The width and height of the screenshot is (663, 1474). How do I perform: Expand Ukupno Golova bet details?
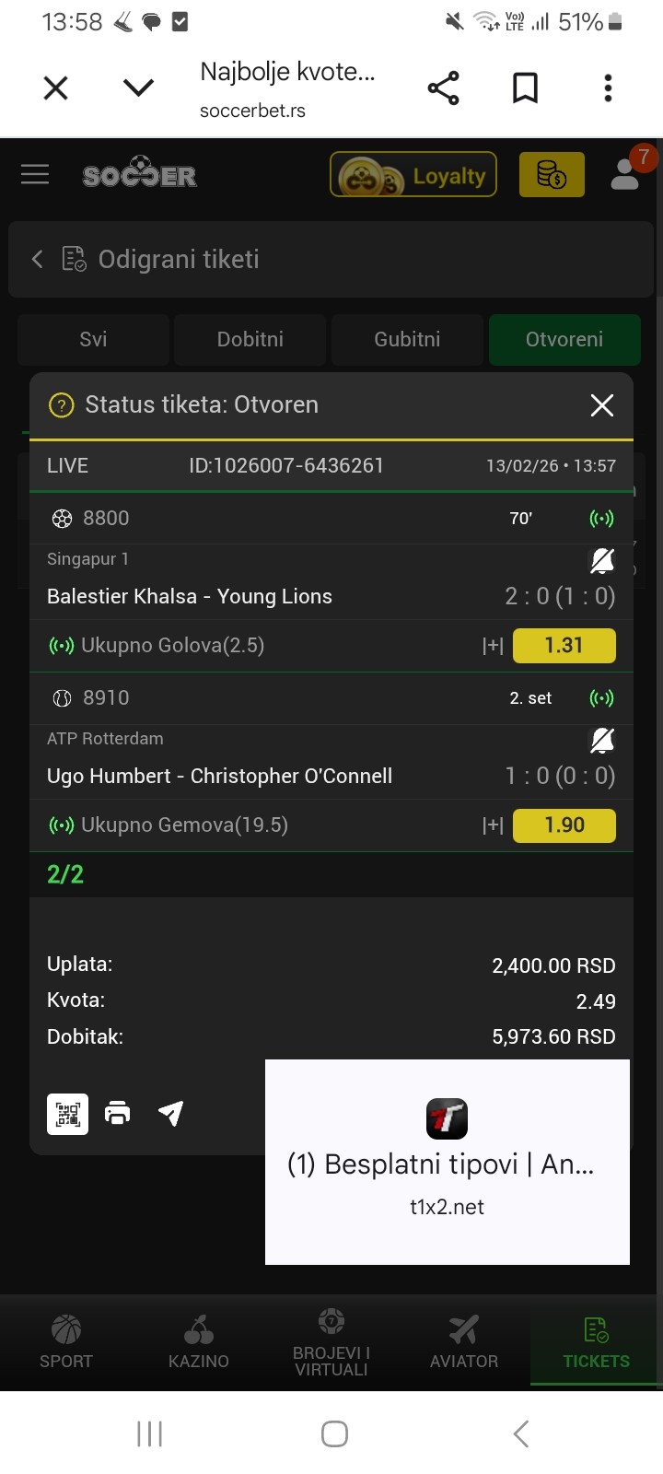click(x=493, y=646)
